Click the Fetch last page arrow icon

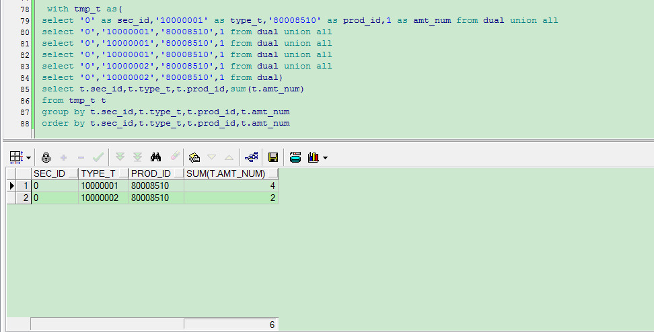coord(137,157)
